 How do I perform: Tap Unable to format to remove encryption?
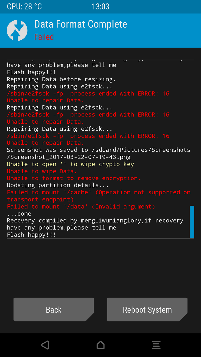pos(74,178)
